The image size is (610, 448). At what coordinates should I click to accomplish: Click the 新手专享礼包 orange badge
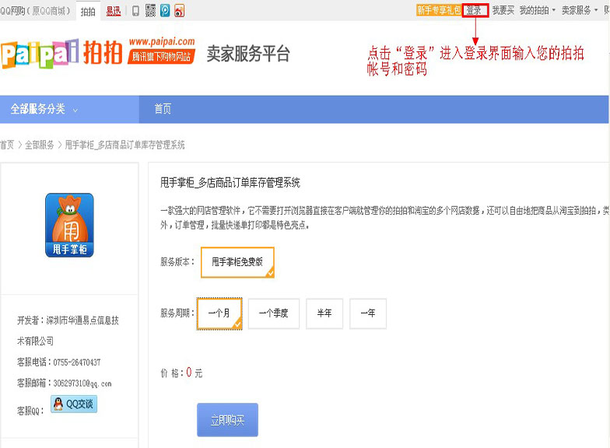tap(439, 10)
